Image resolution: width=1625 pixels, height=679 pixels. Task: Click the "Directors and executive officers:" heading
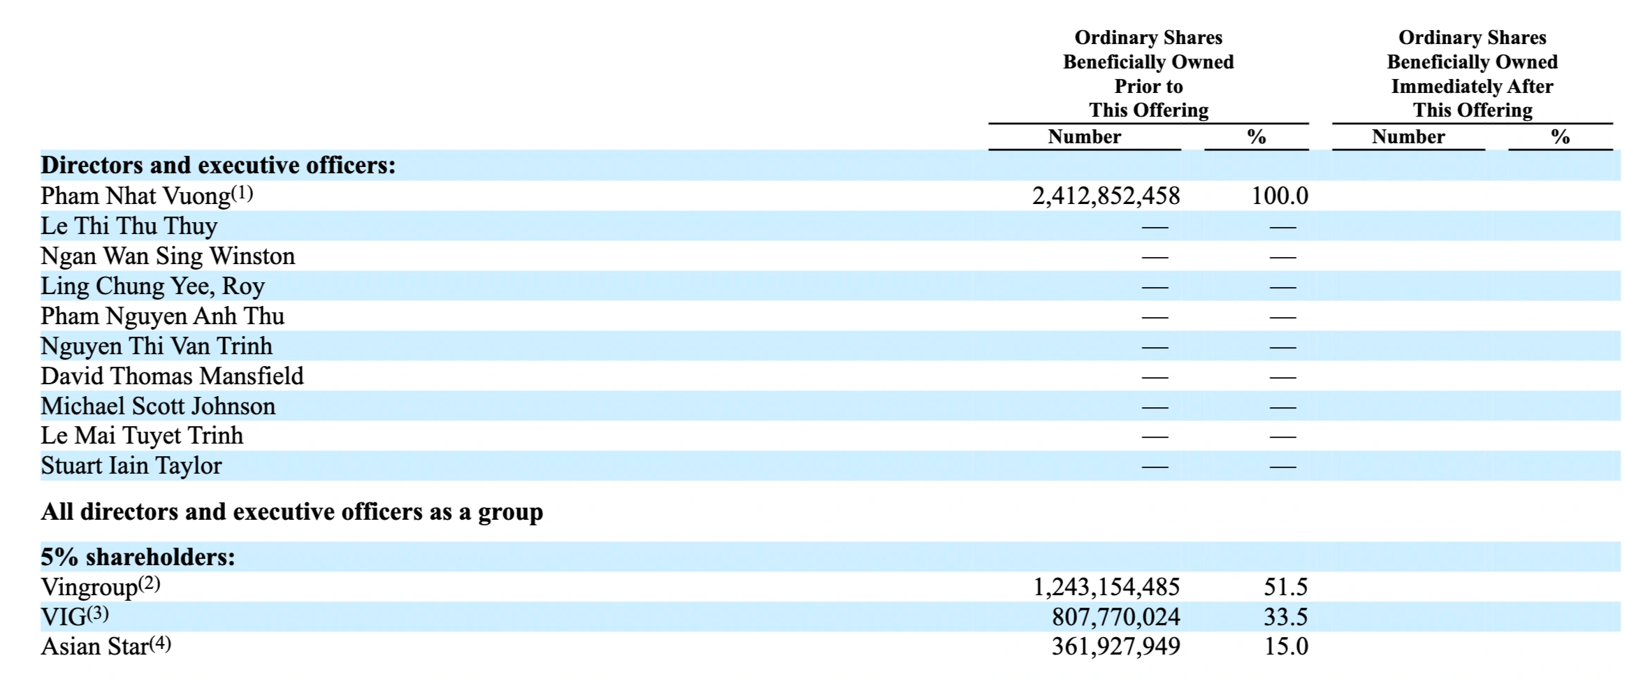click(218, 166)
